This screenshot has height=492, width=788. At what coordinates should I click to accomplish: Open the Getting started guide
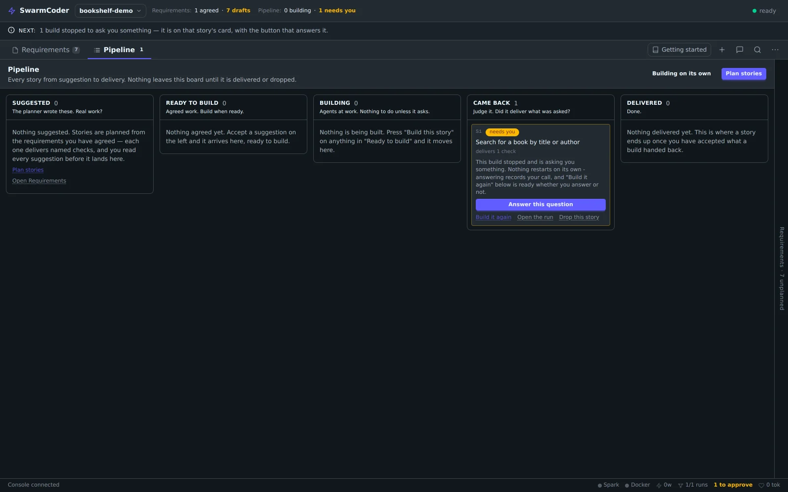point(679,50)
